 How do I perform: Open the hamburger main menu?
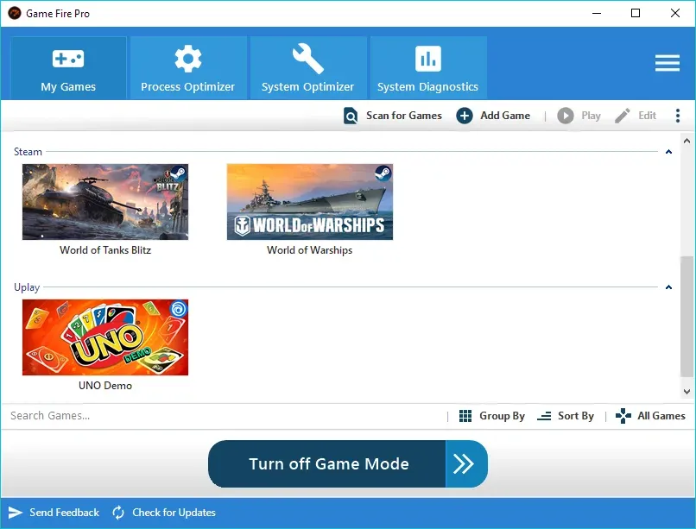click(667, 64)
